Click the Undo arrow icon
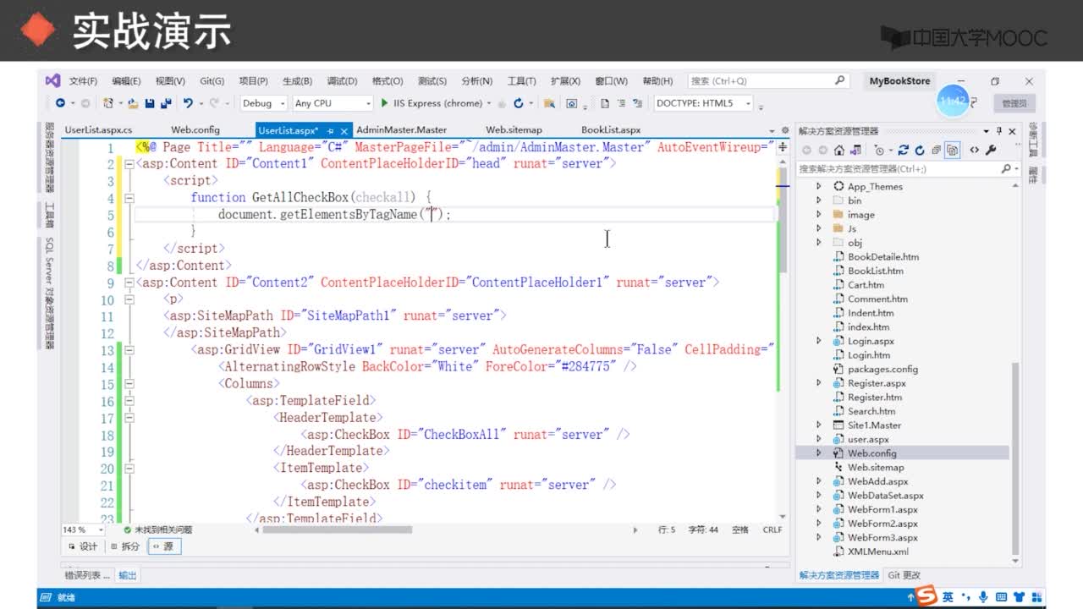The height and width of the screenshot is (609, 1083). 188,103
